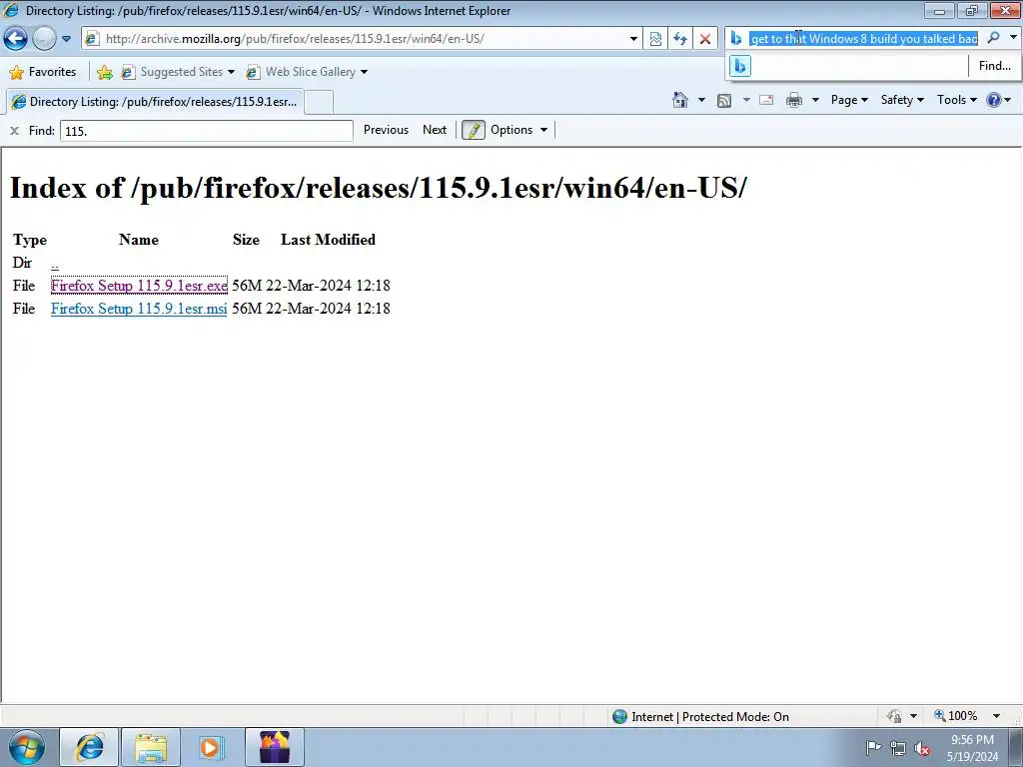Viewport: 1023px width, 767px height.
Task: Click the Index of page heading
Action: point(379,188)
